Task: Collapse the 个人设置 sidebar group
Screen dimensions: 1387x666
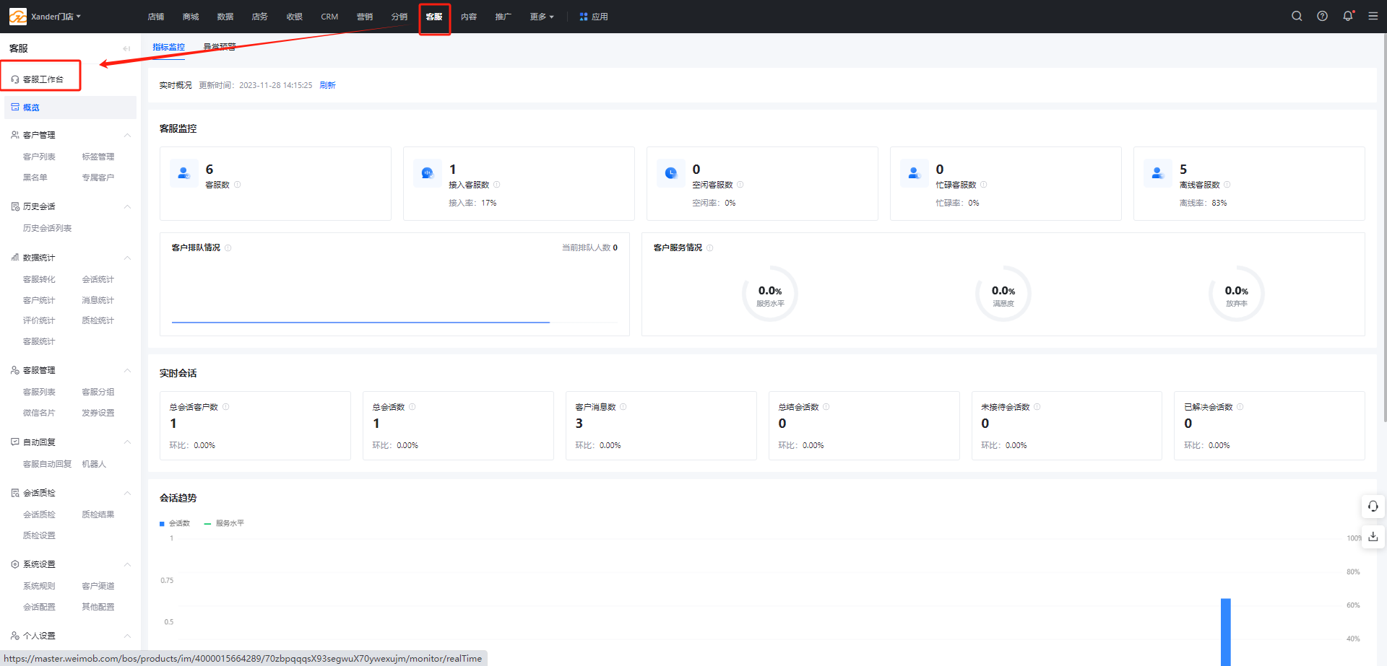Action: [x=127, y=636]
